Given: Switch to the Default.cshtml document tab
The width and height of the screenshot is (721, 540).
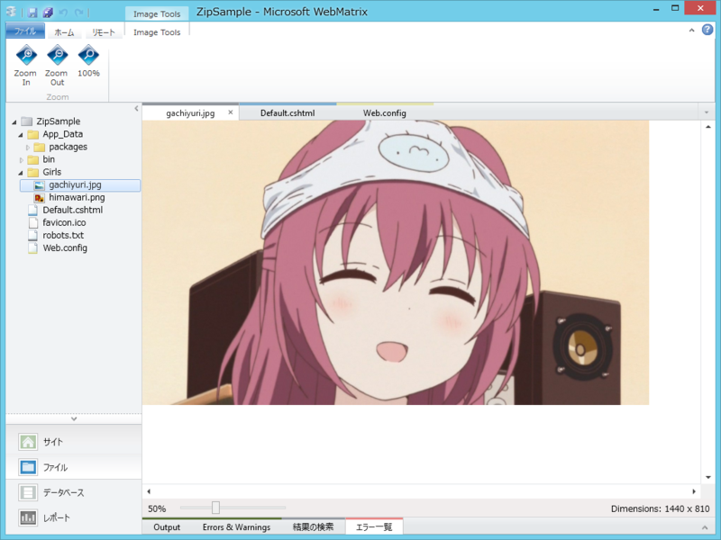Looking at the screenshot, I should [x=287, y=113].
